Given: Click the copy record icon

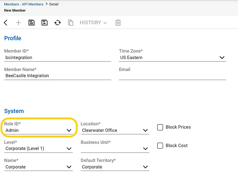Looking at the screenshot, I should point(71,23).
